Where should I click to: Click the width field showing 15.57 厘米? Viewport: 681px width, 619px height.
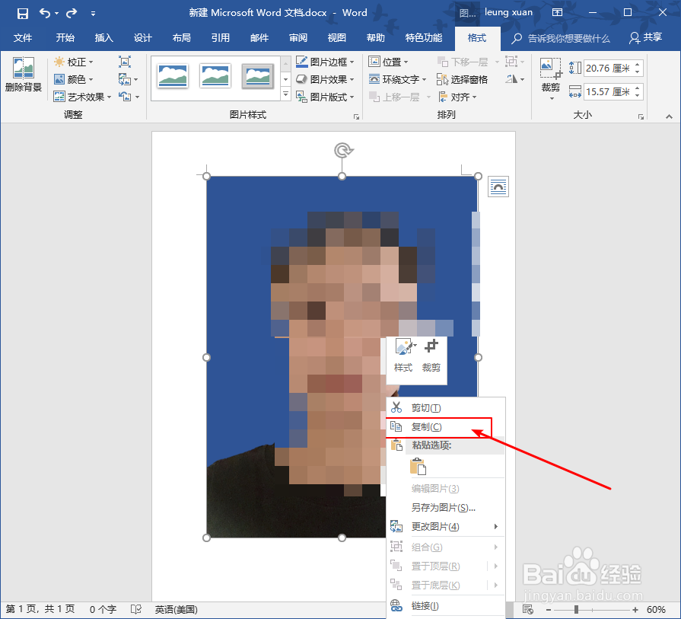click(608, 91)
